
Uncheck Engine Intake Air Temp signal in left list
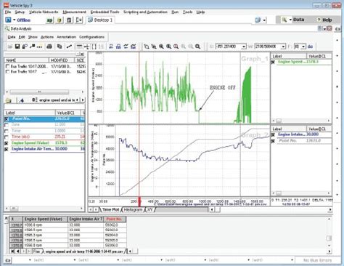tap(7, 149)
